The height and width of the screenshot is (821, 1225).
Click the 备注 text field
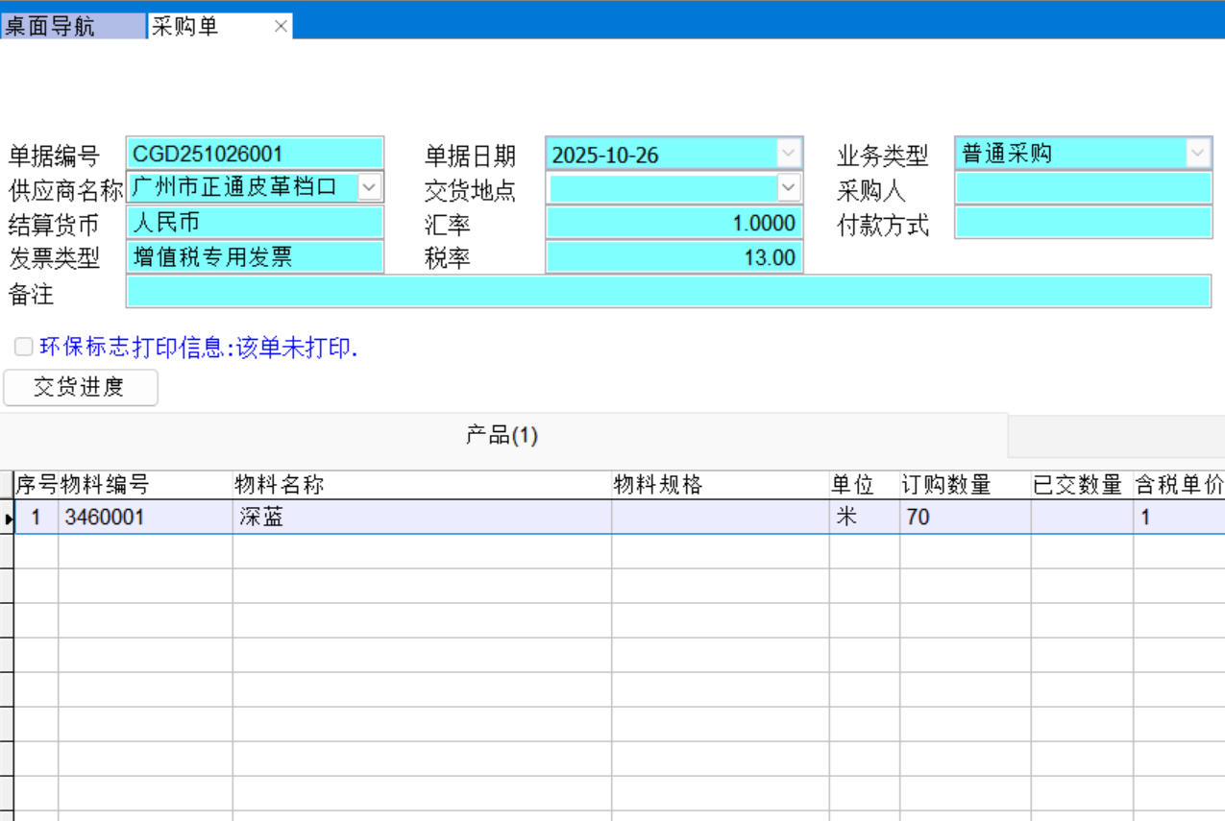tap(668, 292)
